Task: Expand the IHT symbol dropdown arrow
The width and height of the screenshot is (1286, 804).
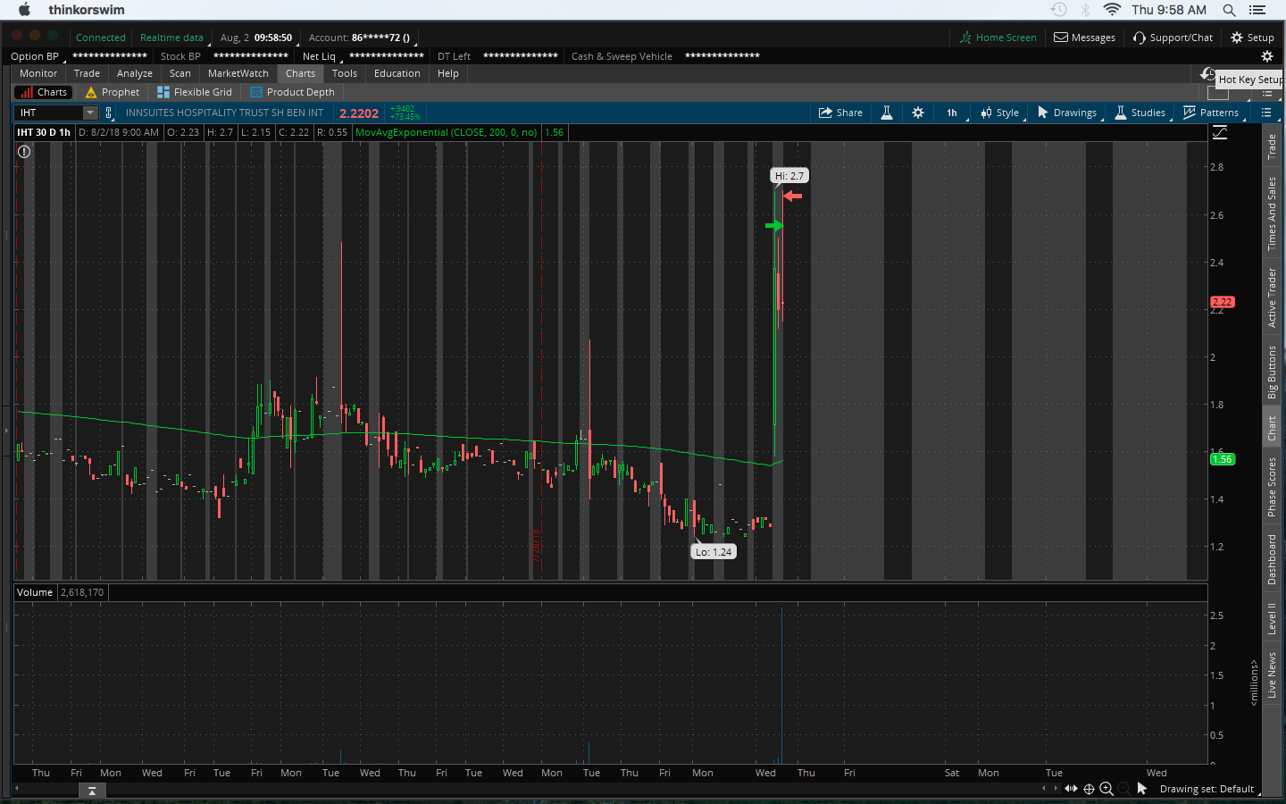Action: [x=90, y=113]
